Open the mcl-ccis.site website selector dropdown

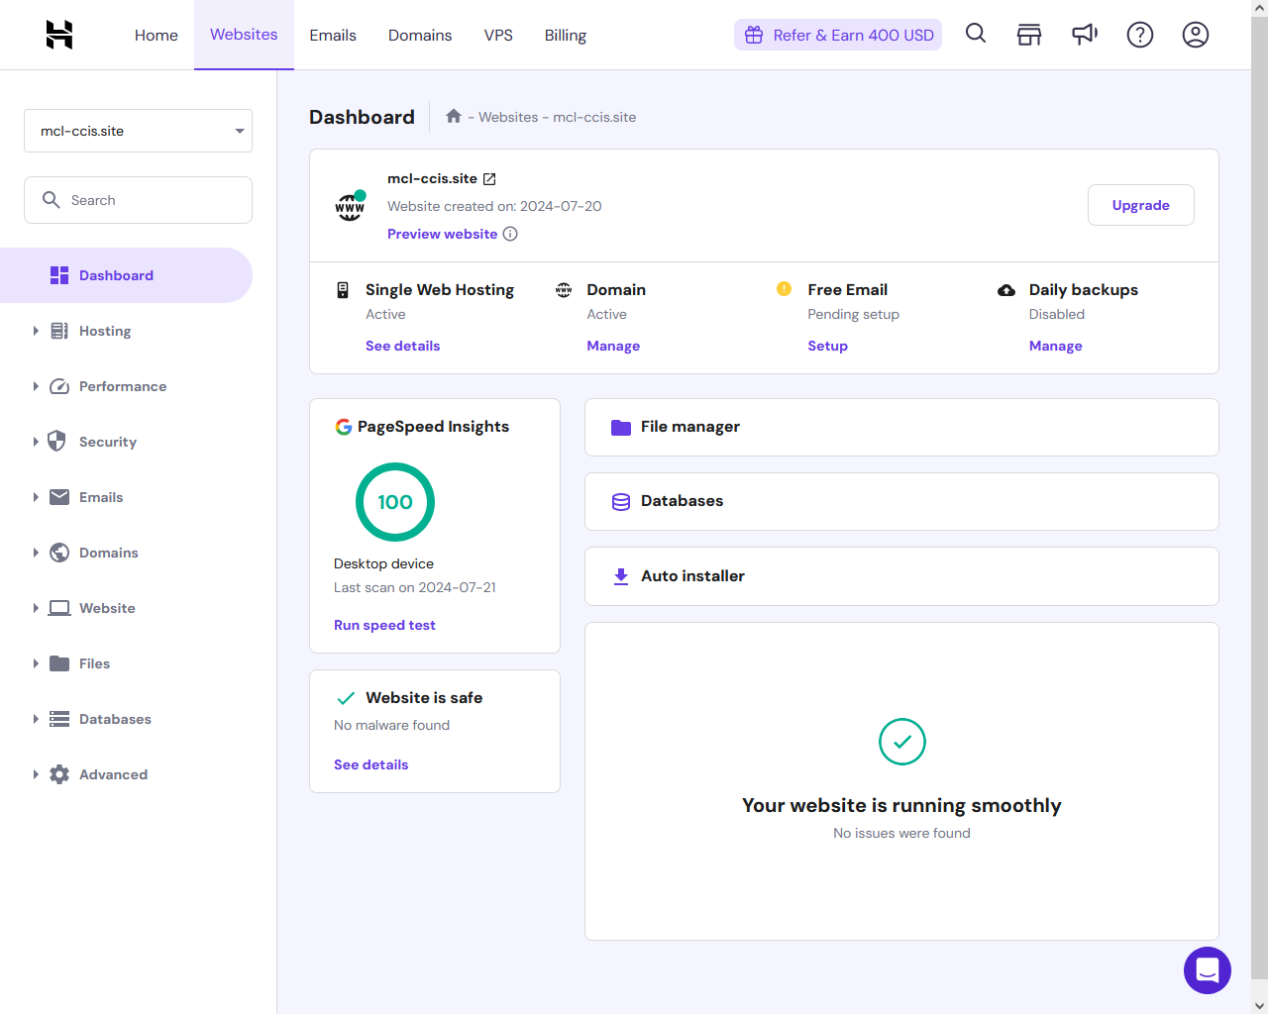138,131
